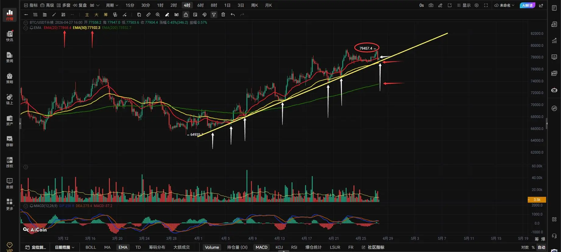Toggle the Volume indicator
The image size is (561, 252).
(x=212, y=247)
